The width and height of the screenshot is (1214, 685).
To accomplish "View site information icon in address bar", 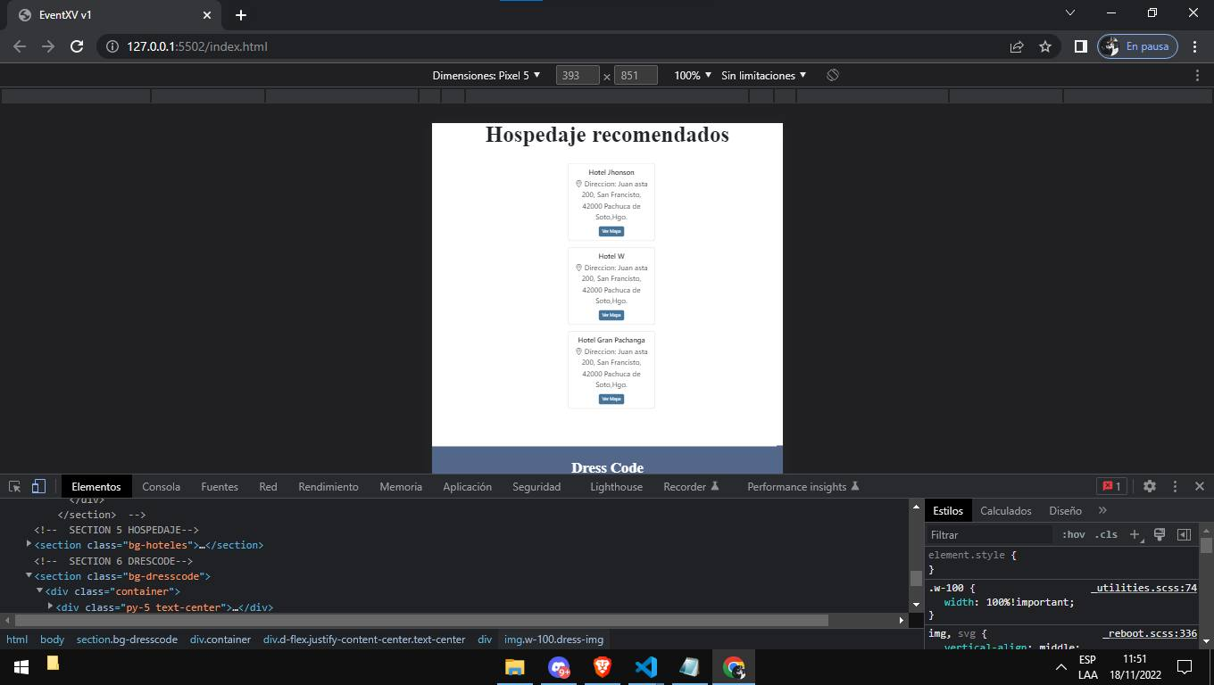I will click(112, 46).
